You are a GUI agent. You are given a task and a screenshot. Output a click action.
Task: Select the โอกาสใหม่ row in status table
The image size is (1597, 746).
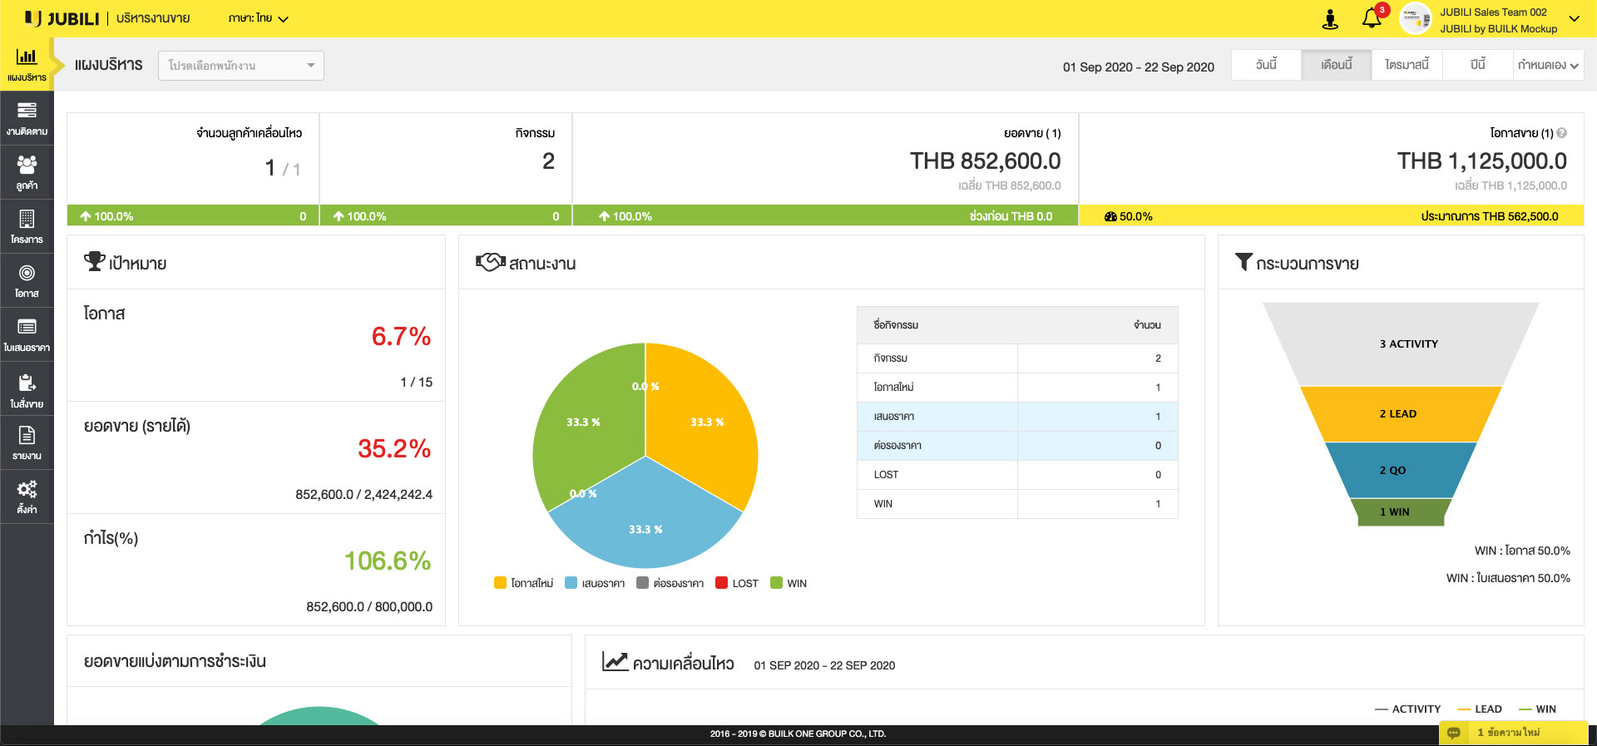coord(1017,387)
